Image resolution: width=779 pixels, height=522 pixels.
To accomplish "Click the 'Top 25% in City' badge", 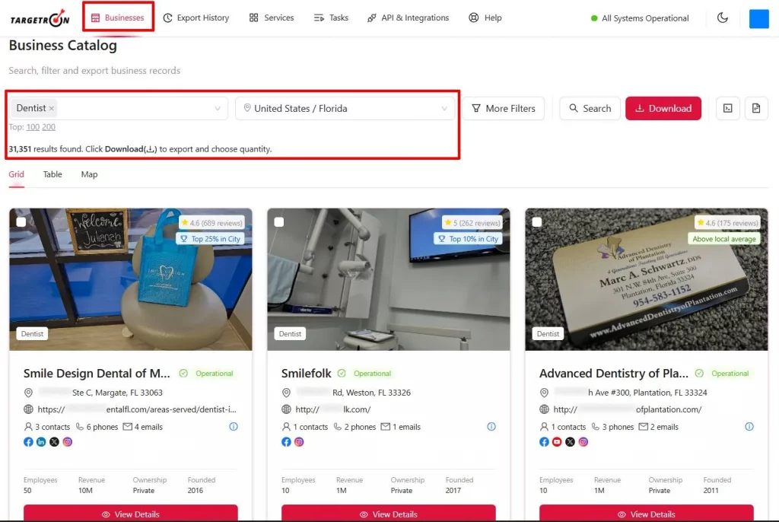I will 211,239.
